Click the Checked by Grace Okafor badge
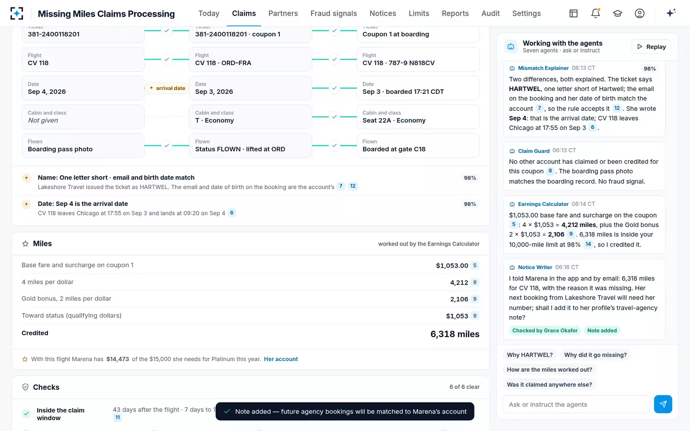The width and height of the screenshot is (690, 431). click(545, 330)
